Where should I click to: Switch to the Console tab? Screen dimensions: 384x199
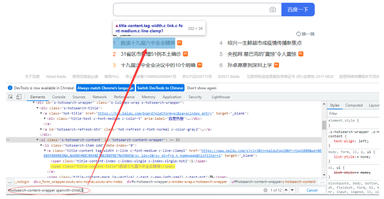tap(59, 97)
